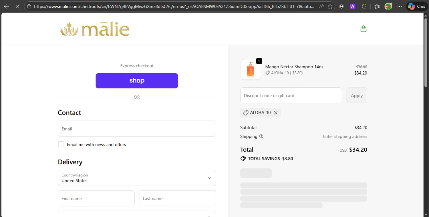
Task: Focus the Email field
Action: click(137, 129)
